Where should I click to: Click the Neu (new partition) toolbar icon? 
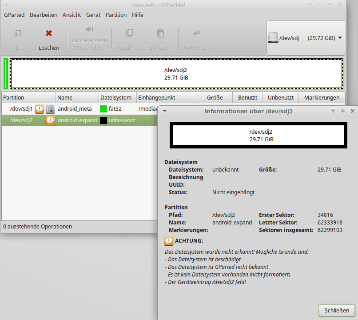(18, 33)
